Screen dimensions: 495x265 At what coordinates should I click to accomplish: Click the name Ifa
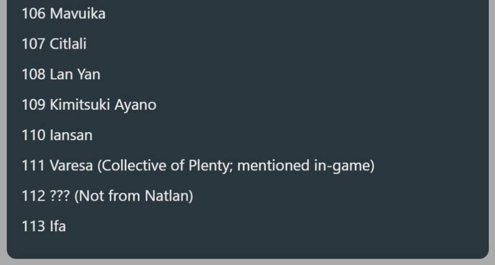[x=58, y=227]
